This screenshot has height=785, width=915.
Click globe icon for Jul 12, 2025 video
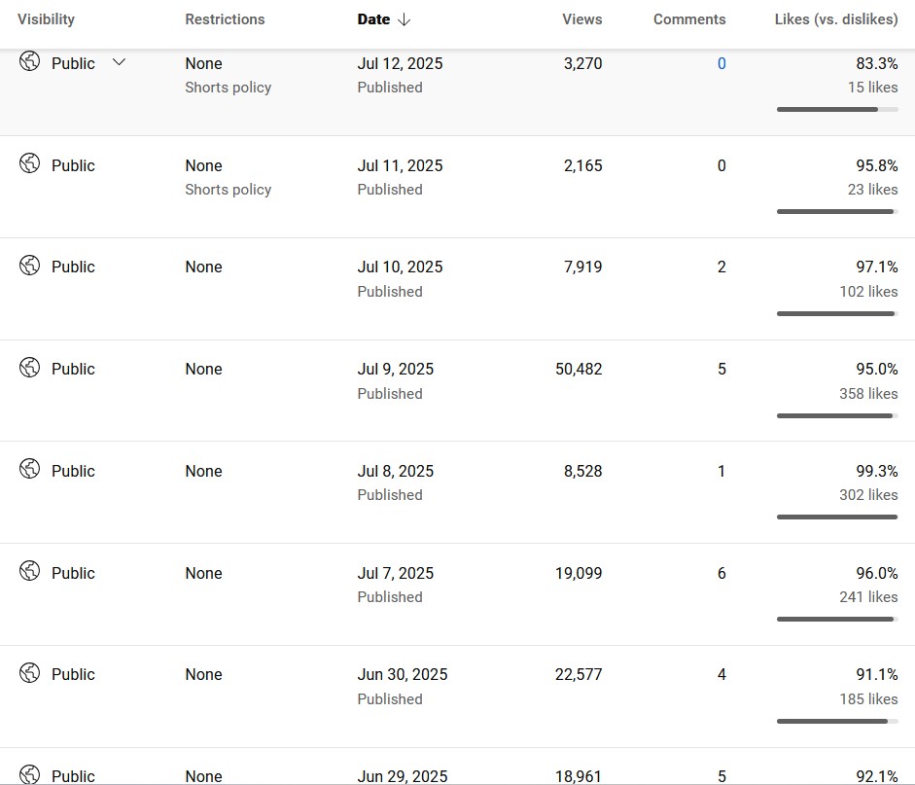point(30,60)
